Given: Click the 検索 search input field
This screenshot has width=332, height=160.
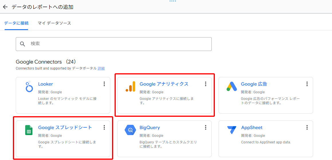Looking at the screenshot, I should coord(114,44).
